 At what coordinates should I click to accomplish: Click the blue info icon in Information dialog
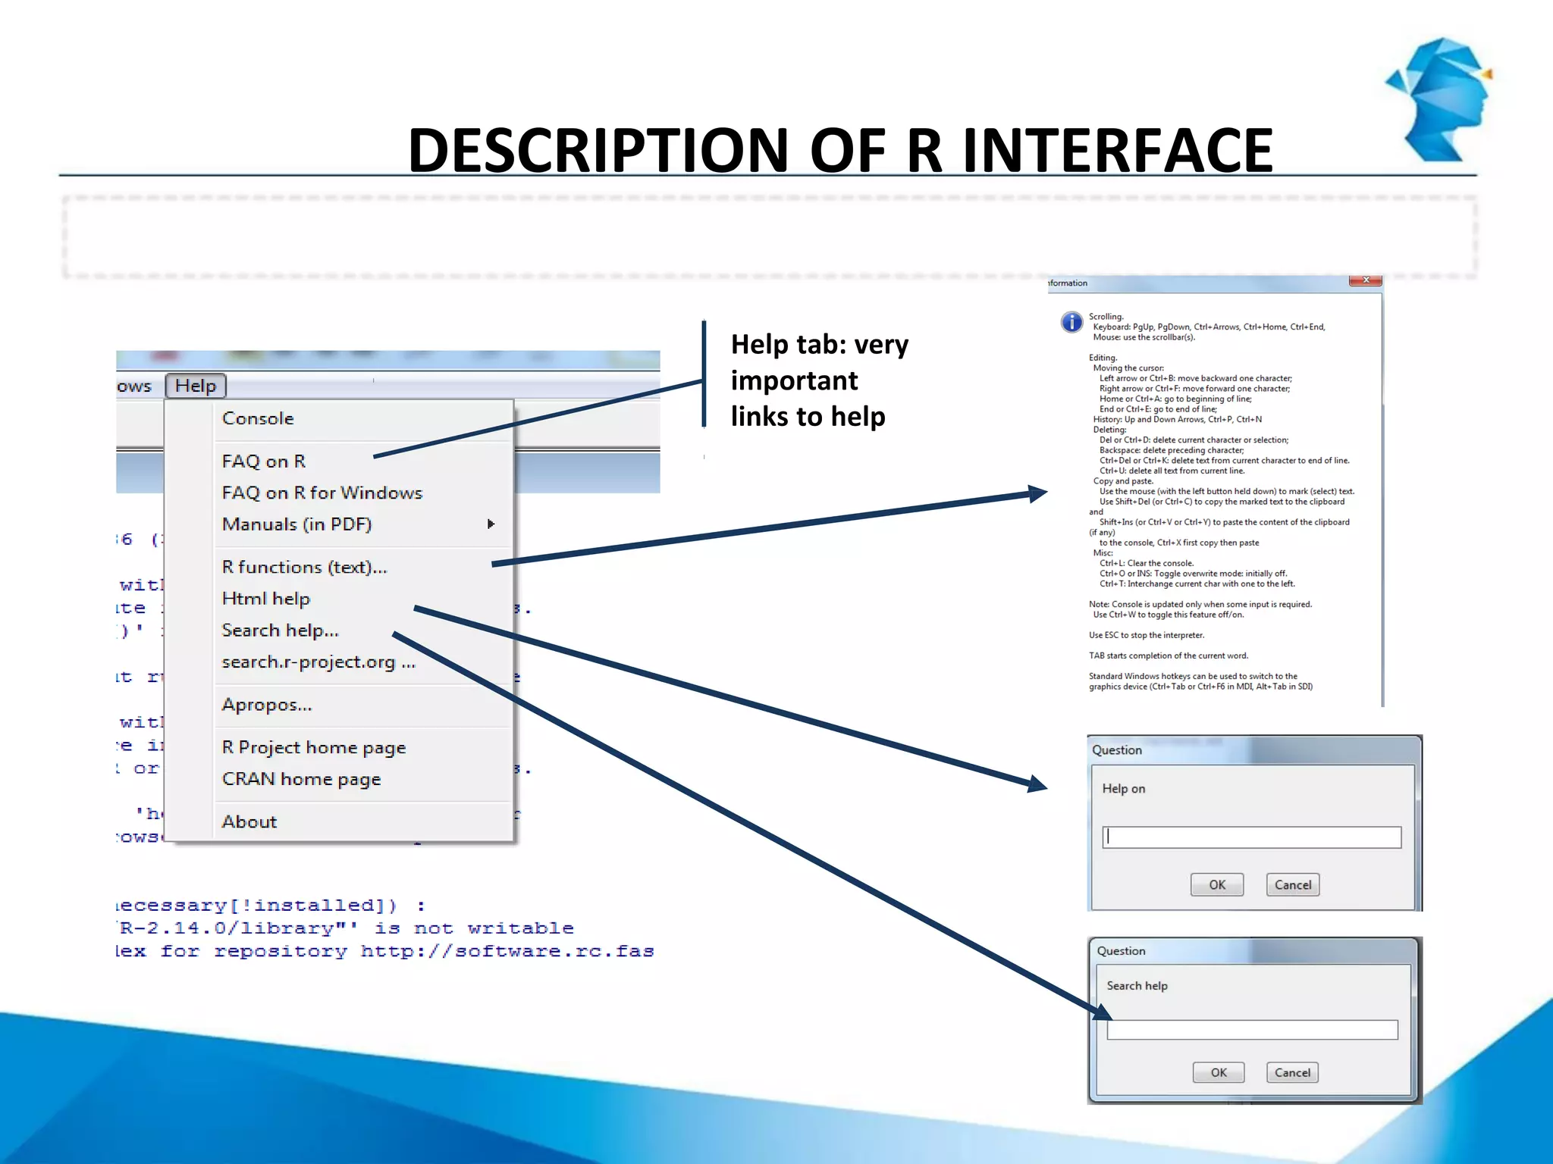[x=1071, y=322]
